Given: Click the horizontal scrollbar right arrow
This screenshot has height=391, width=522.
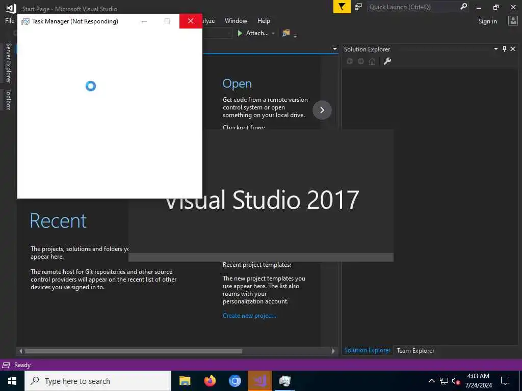Looking at the screenshot, I should pyautogui.click(x=333, y=351).
